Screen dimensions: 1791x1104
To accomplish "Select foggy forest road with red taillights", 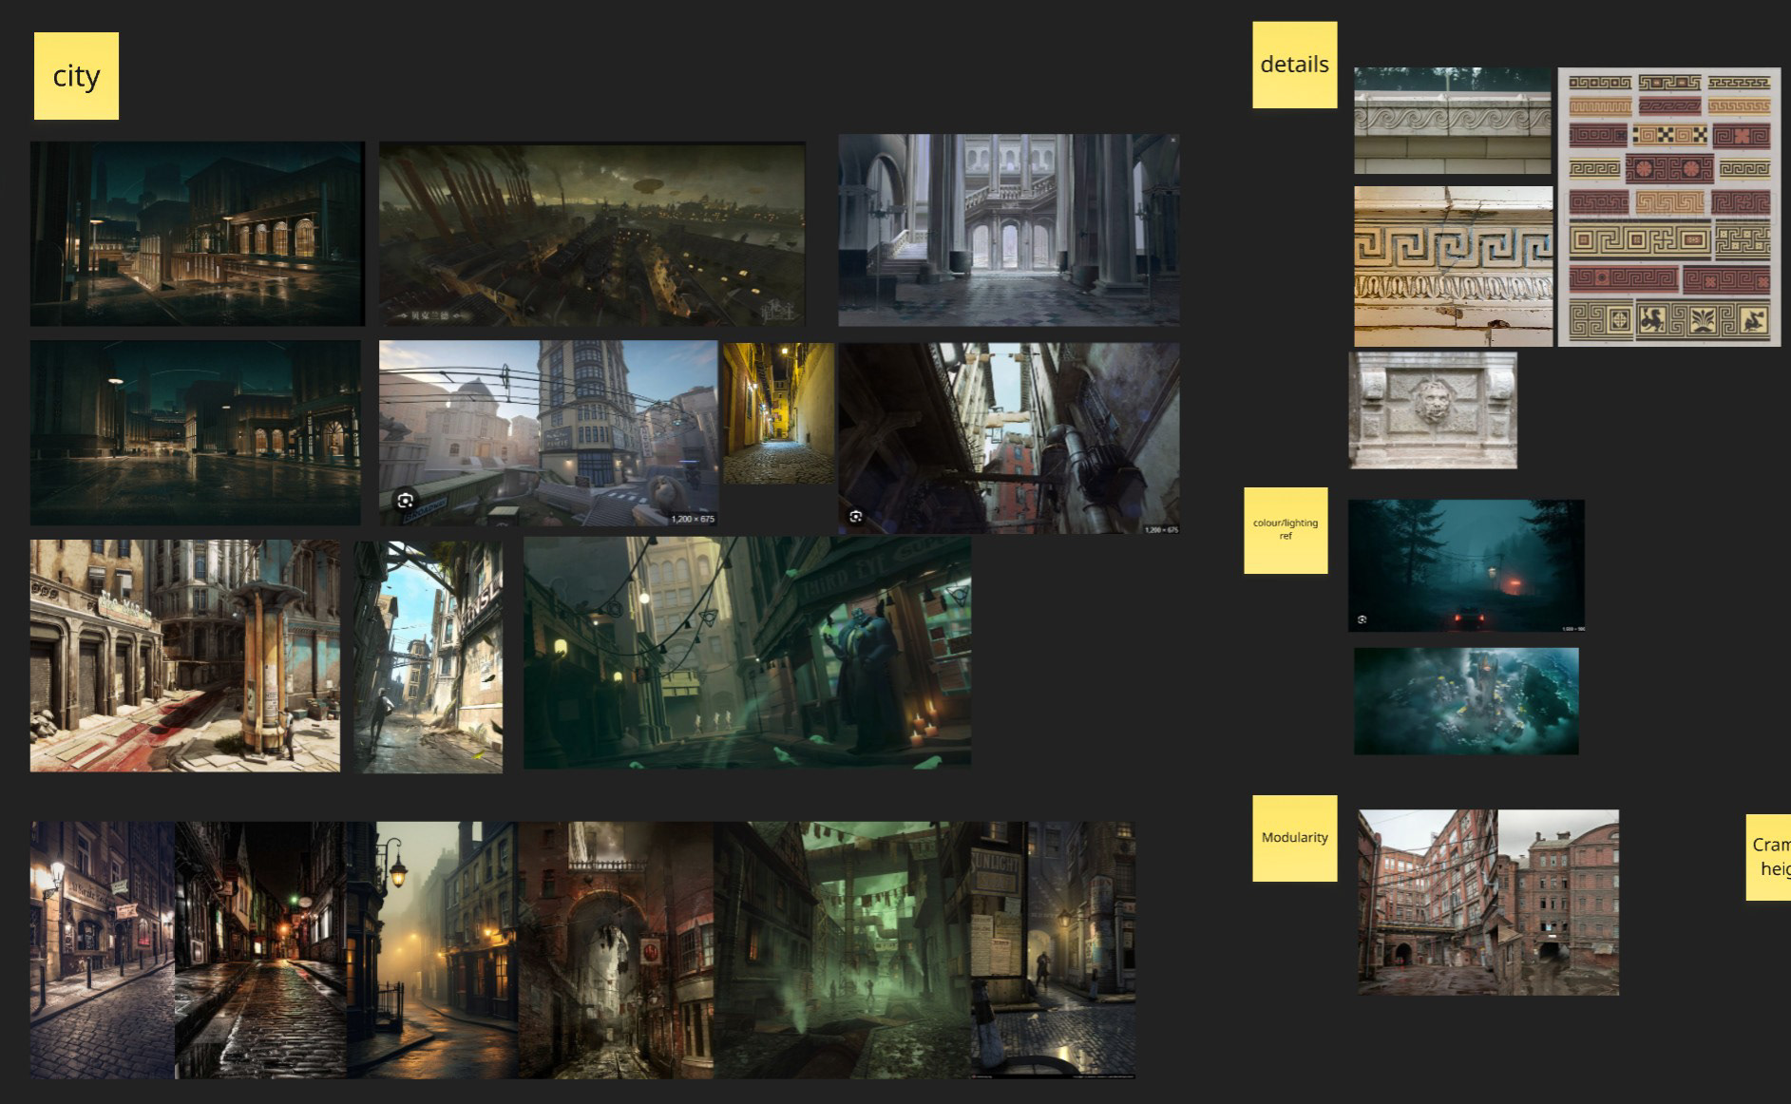I will pyautogui.click(x=1466, y=566).
